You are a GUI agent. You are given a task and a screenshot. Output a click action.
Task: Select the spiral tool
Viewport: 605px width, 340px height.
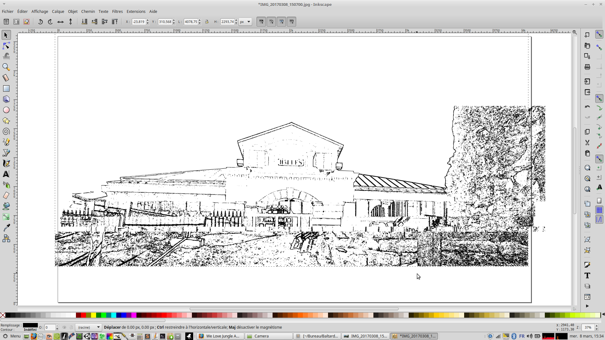(x=6, y=132)
